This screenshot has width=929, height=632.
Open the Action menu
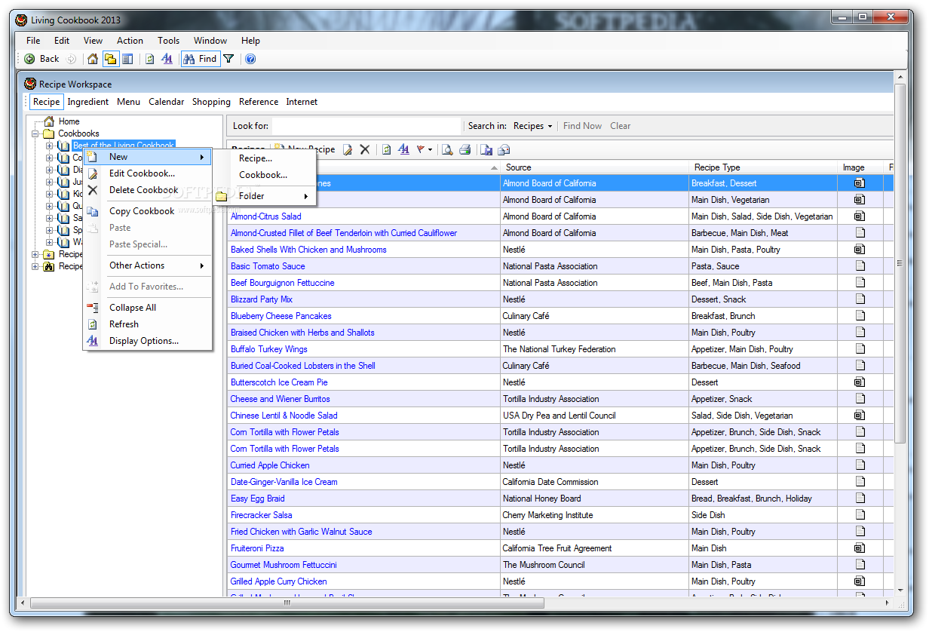click(x=130, y=41)
